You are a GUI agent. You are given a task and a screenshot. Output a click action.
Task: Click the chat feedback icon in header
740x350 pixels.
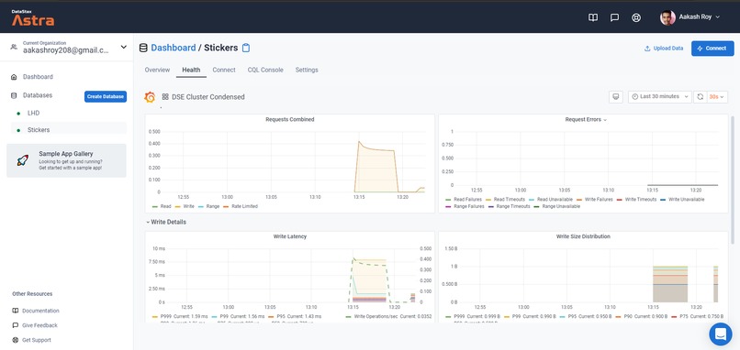614,17
